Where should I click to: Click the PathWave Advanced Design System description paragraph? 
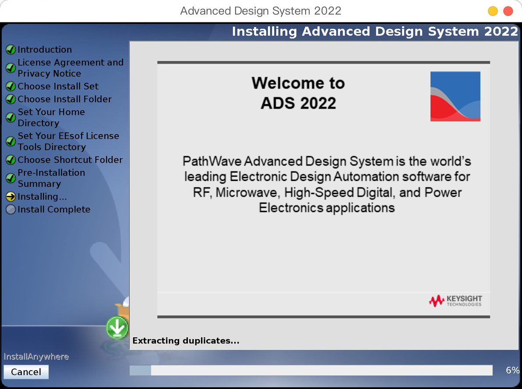327,184
